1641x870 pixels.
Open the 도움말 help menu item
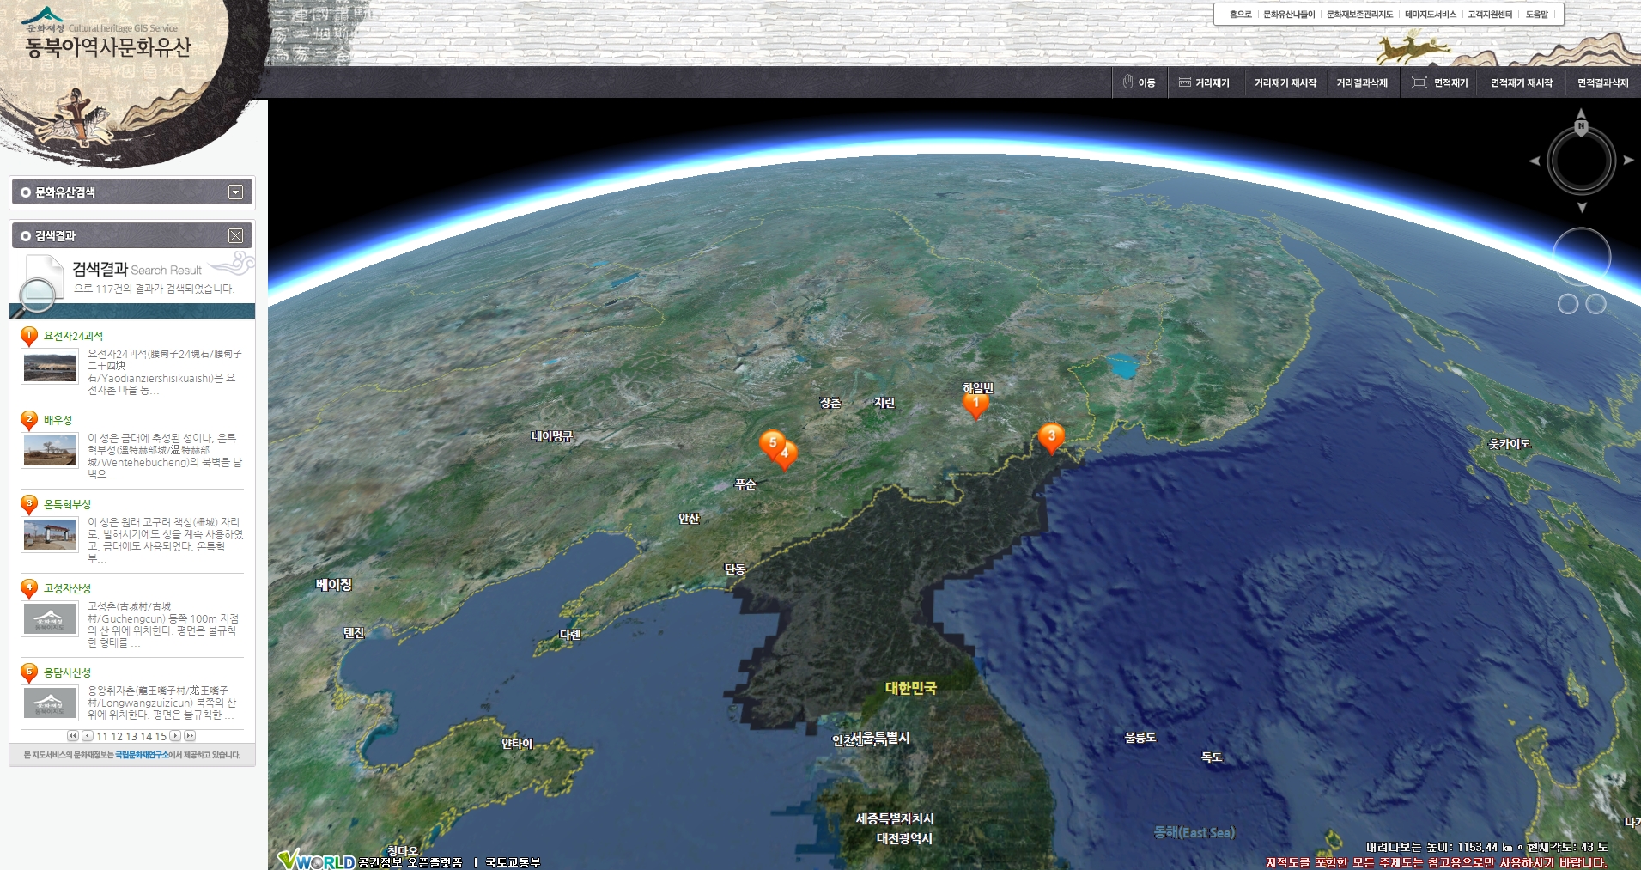pos(1537,15)
